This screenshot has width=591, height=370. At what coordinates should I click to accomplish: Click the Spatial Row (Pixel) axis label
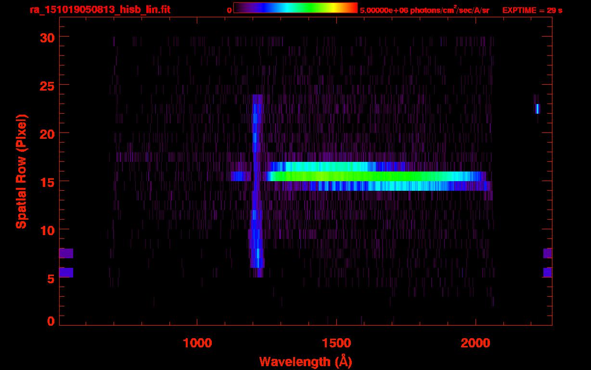click(x=21, y=172)
